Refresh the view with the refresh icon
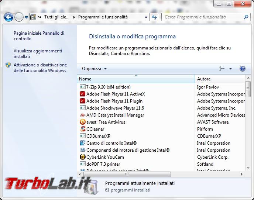 154,17
